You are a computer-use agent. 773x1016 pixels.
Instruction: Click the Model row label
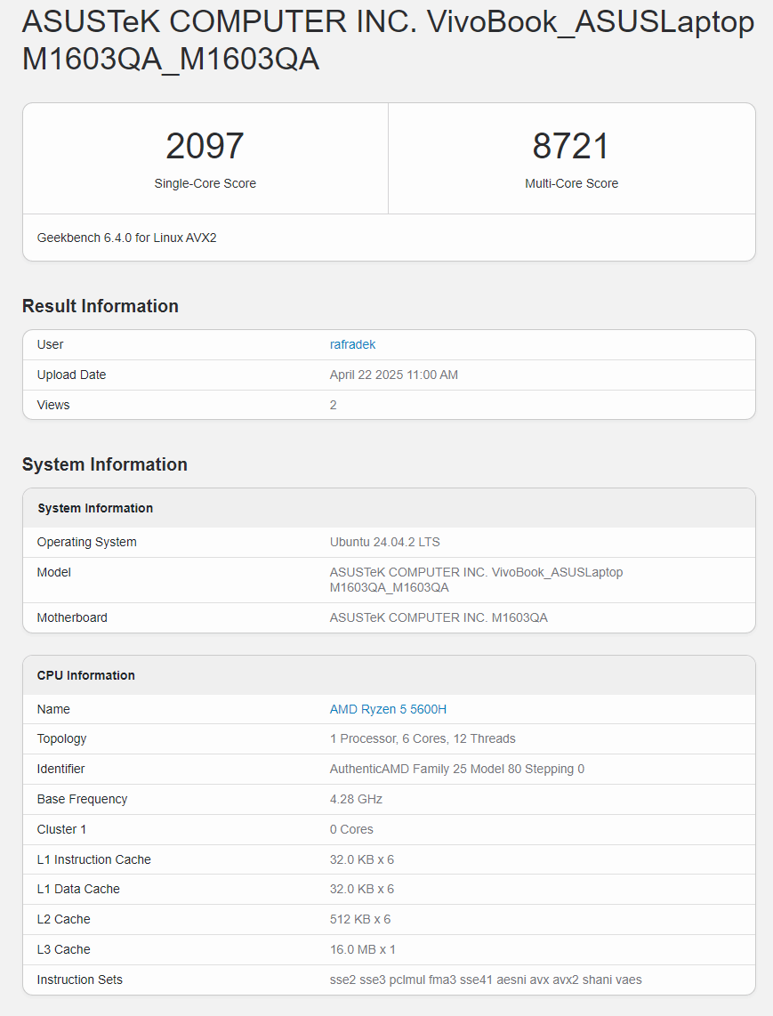pyautogui.click(x=53, y=573)
